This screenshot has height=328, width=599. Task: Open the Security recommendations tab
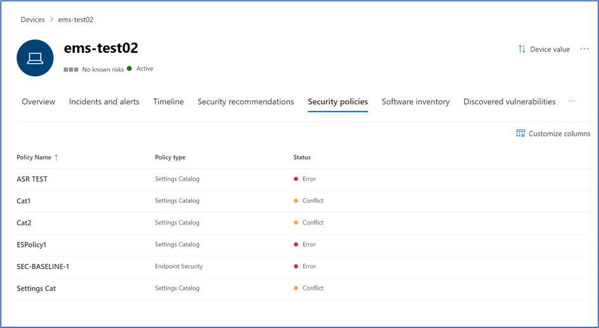(x=246, y=102)
